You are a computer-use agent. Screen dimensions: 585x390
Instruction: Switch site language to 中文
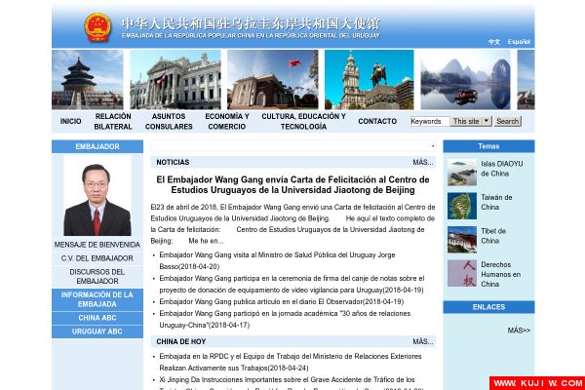(494, 42)
